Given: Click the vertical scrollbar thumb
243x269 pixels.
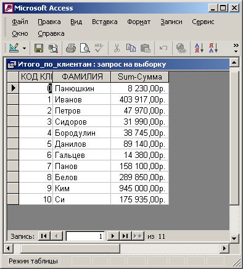Looking at the screenshot, I should pyautogui.click(x=234, y=138).
